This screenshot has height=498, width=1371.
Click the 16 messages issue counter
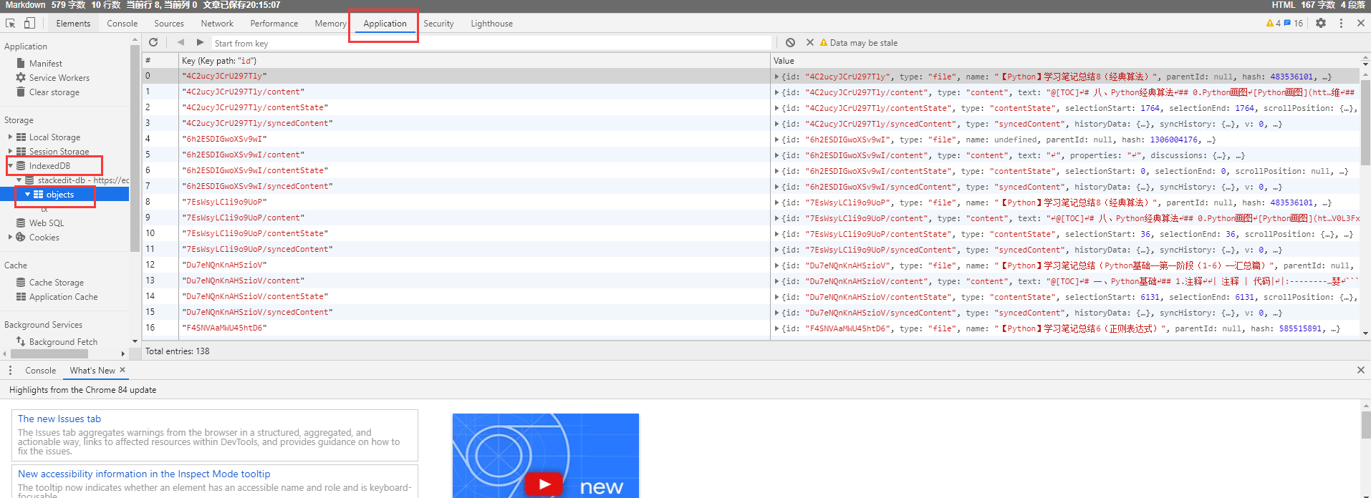[x=1294, y=23]
